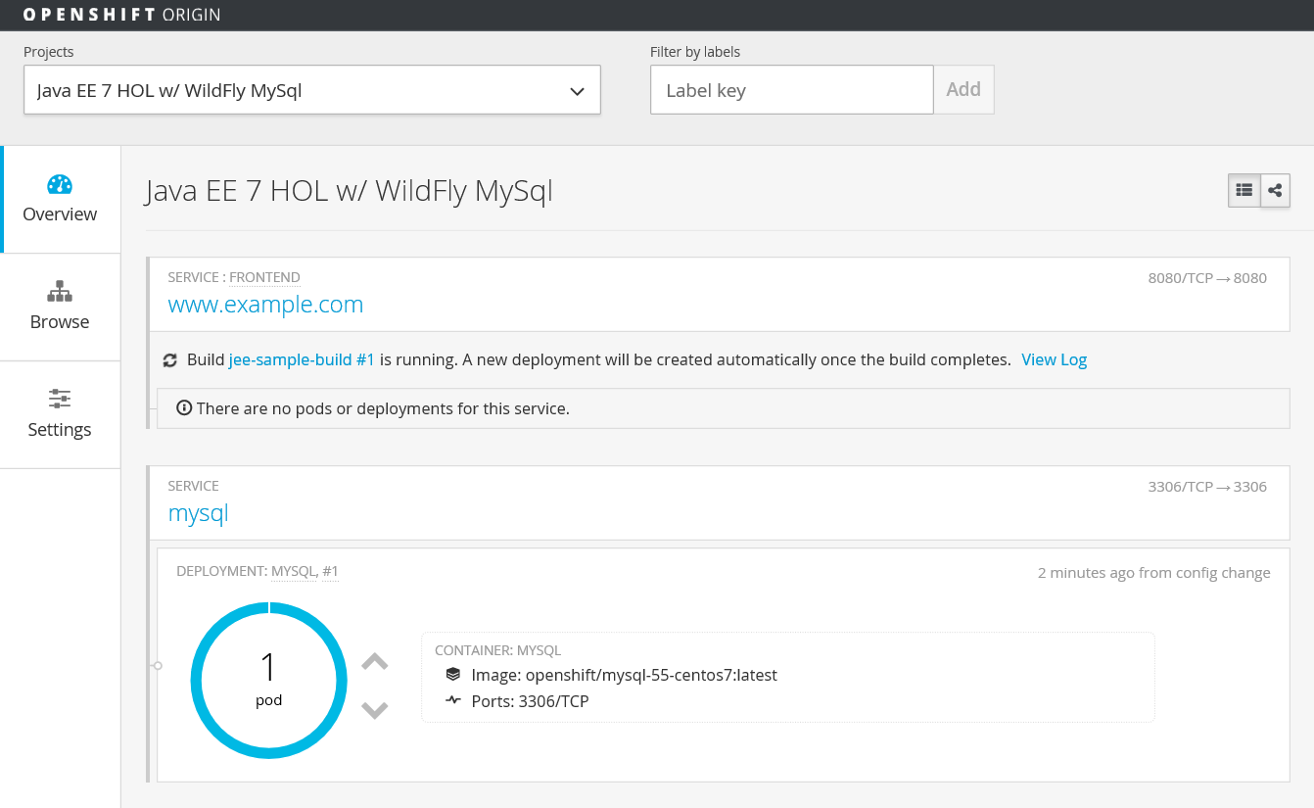Switch to topology view icon
The height and width of the screenshot is (808, 1314).
pyautogui.click(x=1275, y=191)
